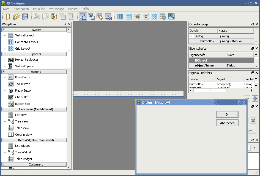This screenshot has width=260, height=176.
Task: Select Check Box widget in Widgetbox
Action: (22, 97)
